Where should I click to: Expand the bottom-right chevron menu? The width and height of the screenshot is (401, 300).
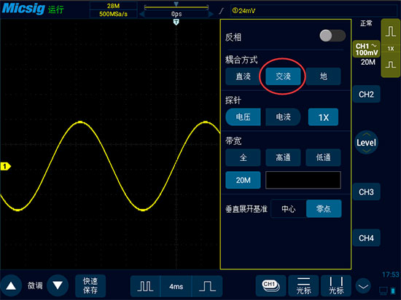click(x=363, y=286)
